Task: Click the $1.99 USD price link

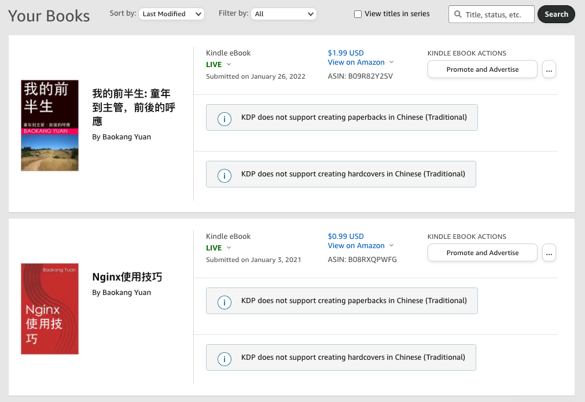Action: tap(345, 53)
